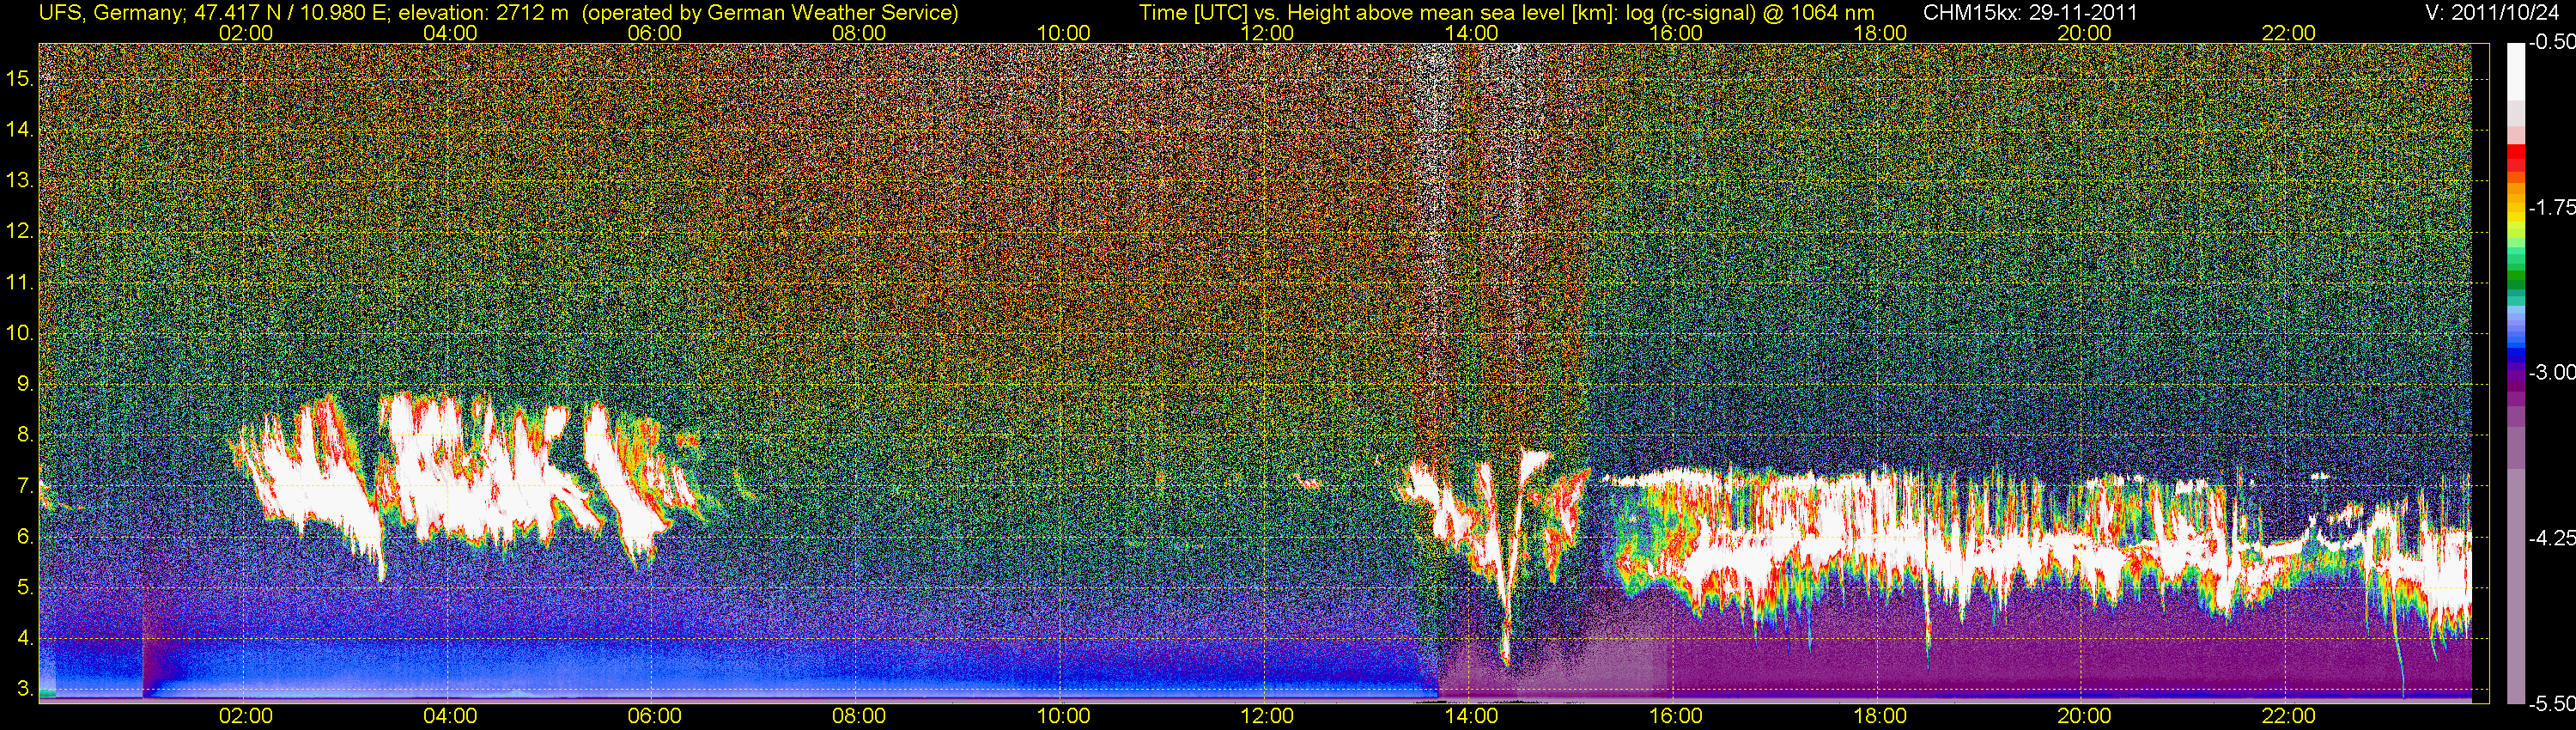Click the '14.' height axis label
This screenshot has width=2576, height=730.
20,129
